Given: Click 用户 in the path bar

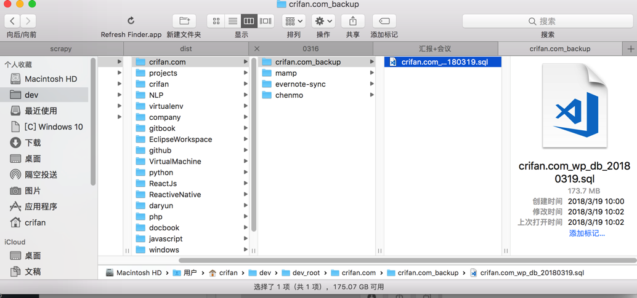Looking at the screenshot, I should pyautogui.click(x=185, y=273).
